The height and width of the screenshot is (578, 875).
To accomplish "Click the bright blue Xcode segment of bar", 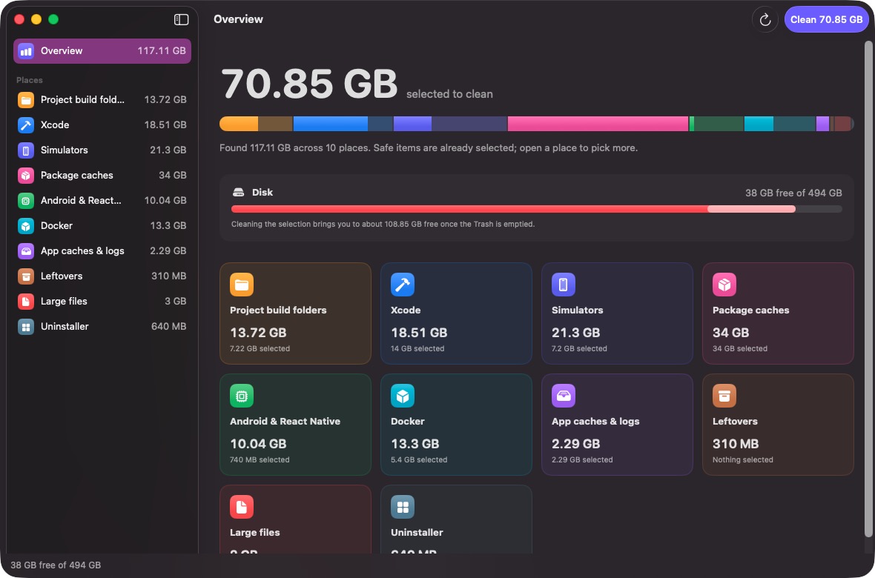I will coord(331,124).
